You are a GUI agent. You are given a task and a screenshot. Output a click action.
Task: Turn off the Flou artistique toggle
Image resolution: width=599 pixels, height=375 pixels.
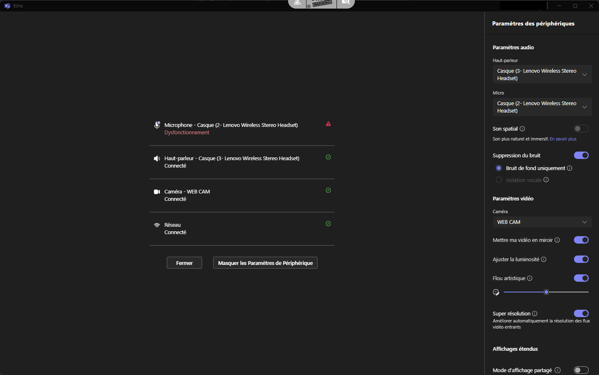click(x=581, y=278)
